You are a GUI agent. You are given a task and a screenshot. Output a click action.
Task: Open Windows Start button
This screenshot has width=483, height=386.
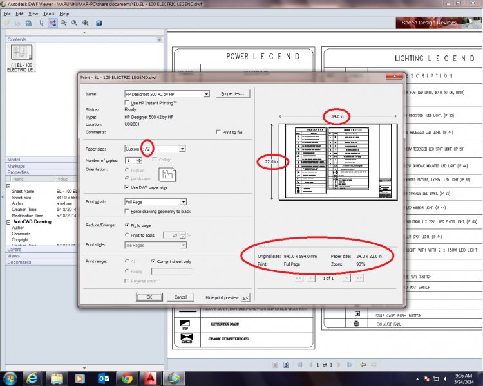click(10, 378)
